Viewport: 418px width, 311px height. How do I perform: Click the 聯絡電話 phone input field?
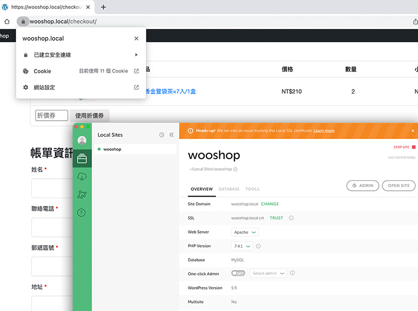tap(52, 227)
